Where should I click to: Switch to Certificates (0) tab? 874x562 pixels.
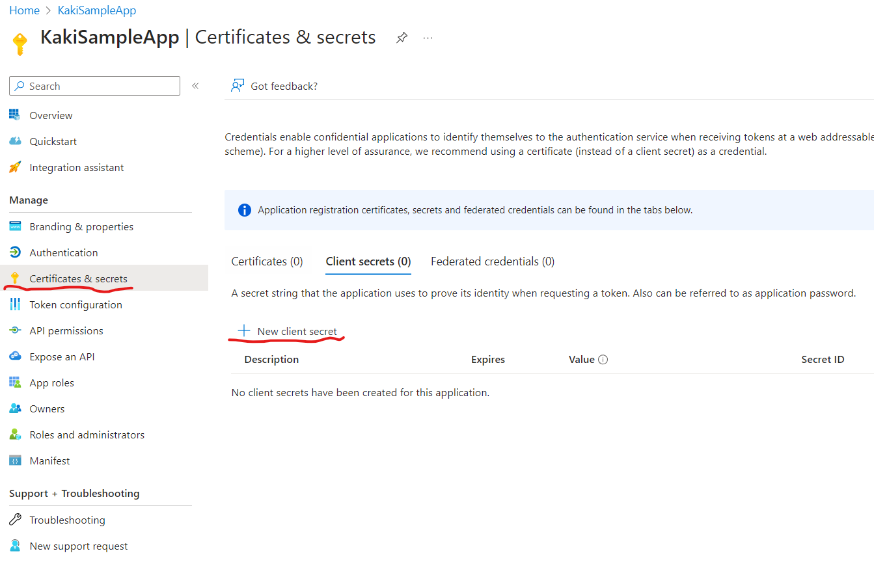(x=267, y=261)
